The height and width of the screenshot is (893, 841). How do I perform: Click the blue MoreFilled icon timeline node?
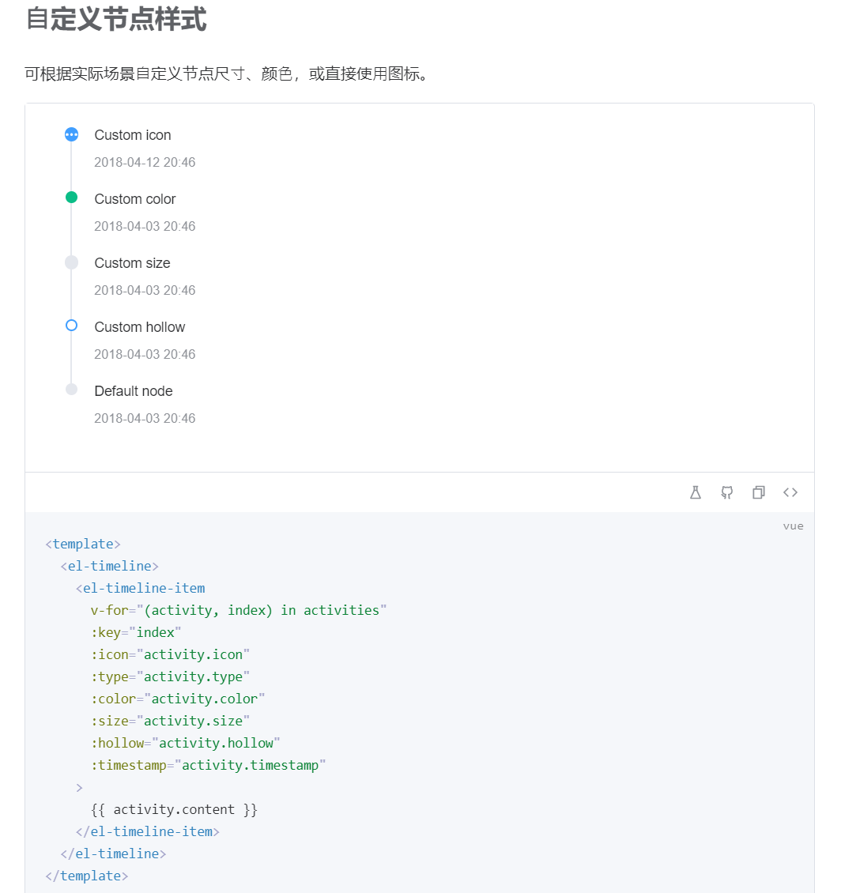[x=71, y=134]
